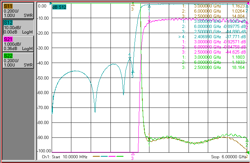The image size is (250, 163).
Task: Select the S11 SWR trace panel
Action: coord(18,11)
